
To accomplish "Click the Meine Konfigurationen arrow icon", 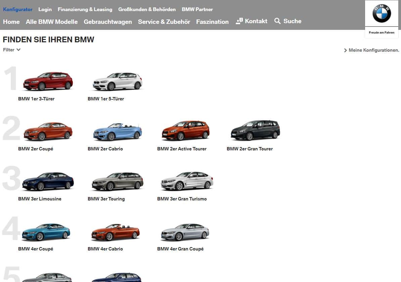I will click(346, 50).
